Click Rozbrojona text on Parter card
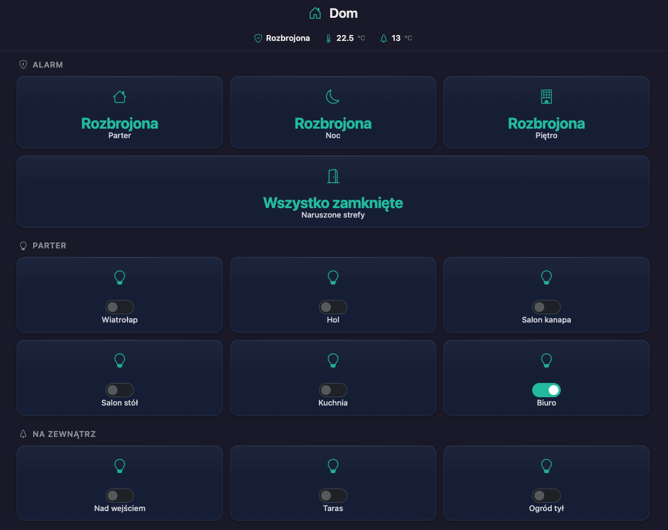This screenshot has height=530, width=668. tap(120, 123)
